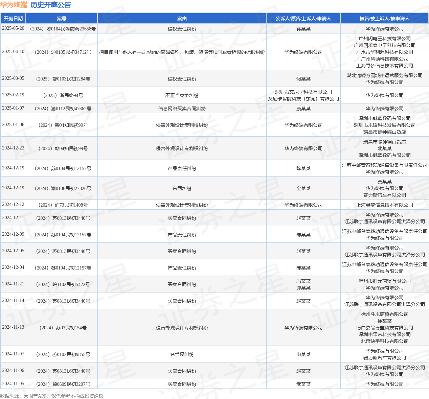Click date cell 2024-12-12
The width and height of the screenshot is (429, 399).
click(x=13, y=205)
